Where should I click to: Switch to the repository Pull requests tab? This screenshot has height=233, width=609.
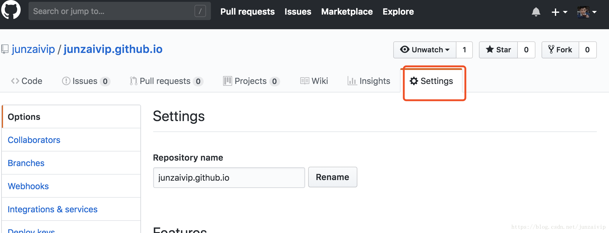166,81
